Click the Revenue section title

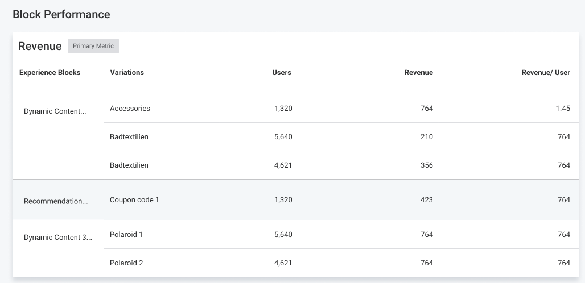point(40,46)
